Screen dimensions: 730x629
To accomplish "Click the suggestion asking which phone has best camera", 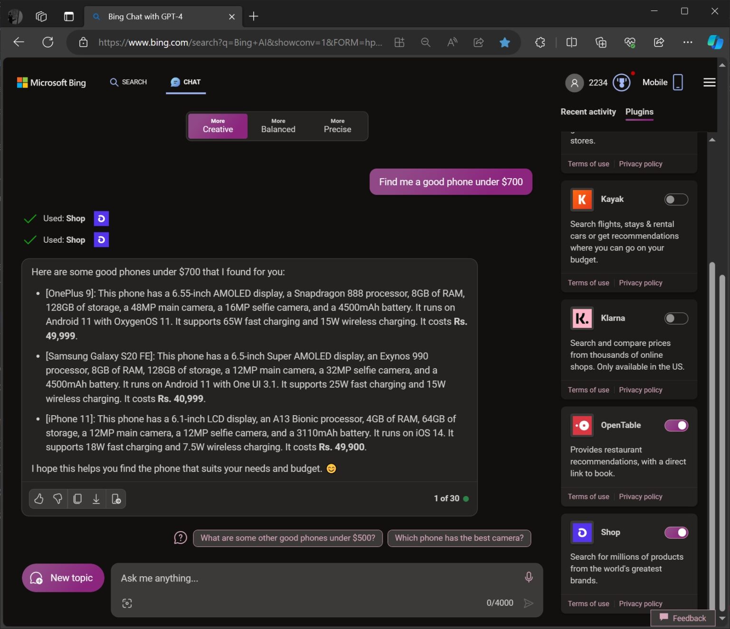I will [x=459, y=538].
